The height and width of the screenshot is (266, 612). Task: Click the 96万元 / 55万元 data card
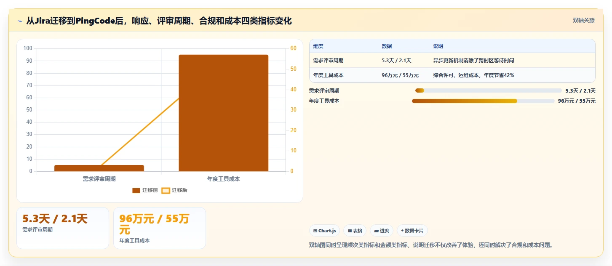(x=160, y=228)
